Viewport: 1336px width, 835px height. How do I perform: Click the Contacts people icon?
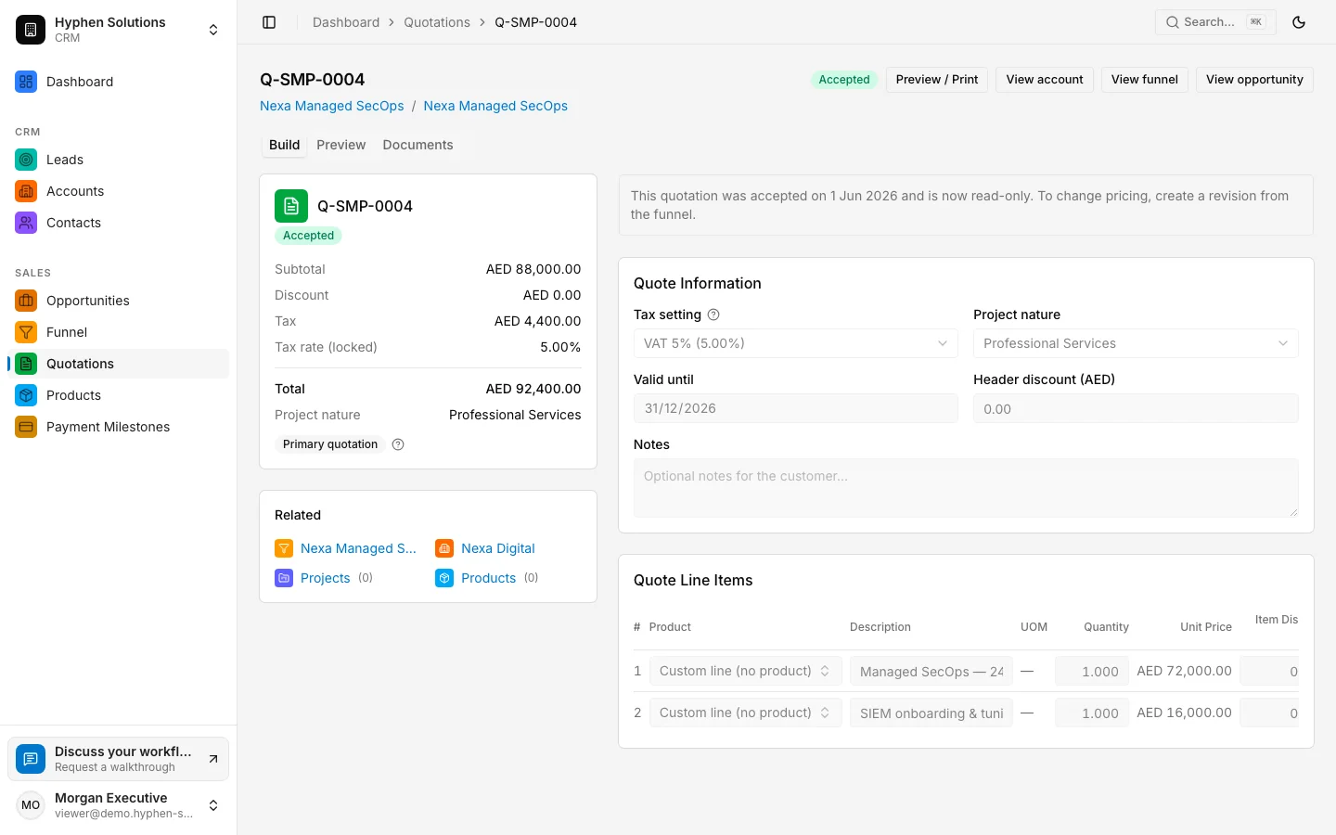point(26,223)
